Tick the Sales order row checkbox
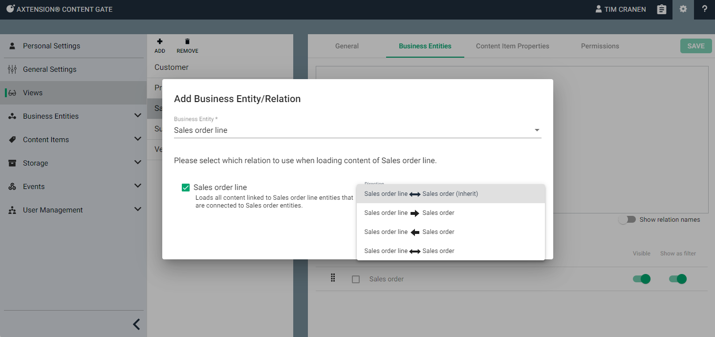 (356, 279)
